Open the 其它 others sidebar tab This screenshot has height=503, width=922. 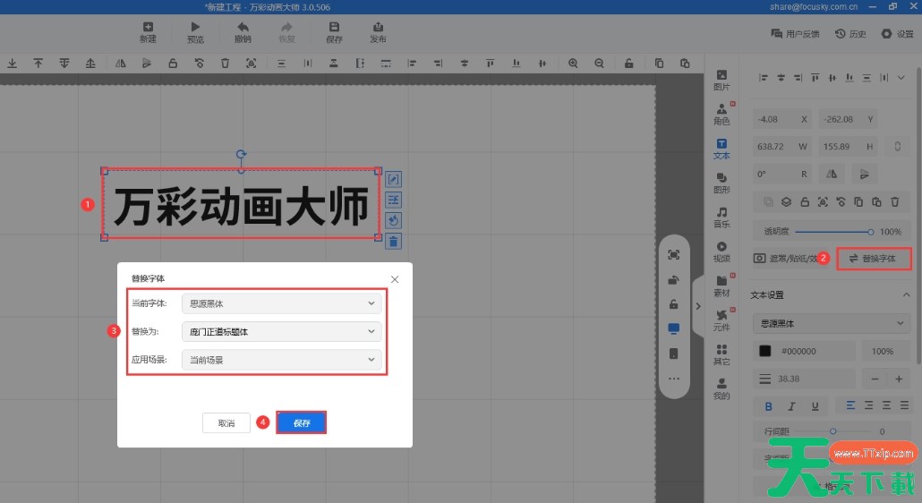(x=721, y=355)
